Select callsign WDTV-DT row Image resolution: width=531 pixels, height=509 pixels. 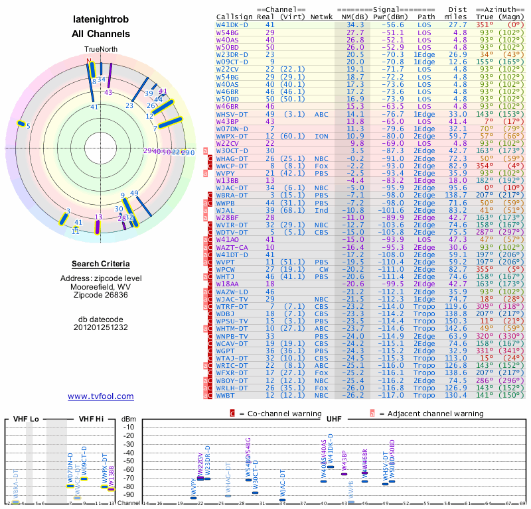pyautogui.click(x=370, y=233)
